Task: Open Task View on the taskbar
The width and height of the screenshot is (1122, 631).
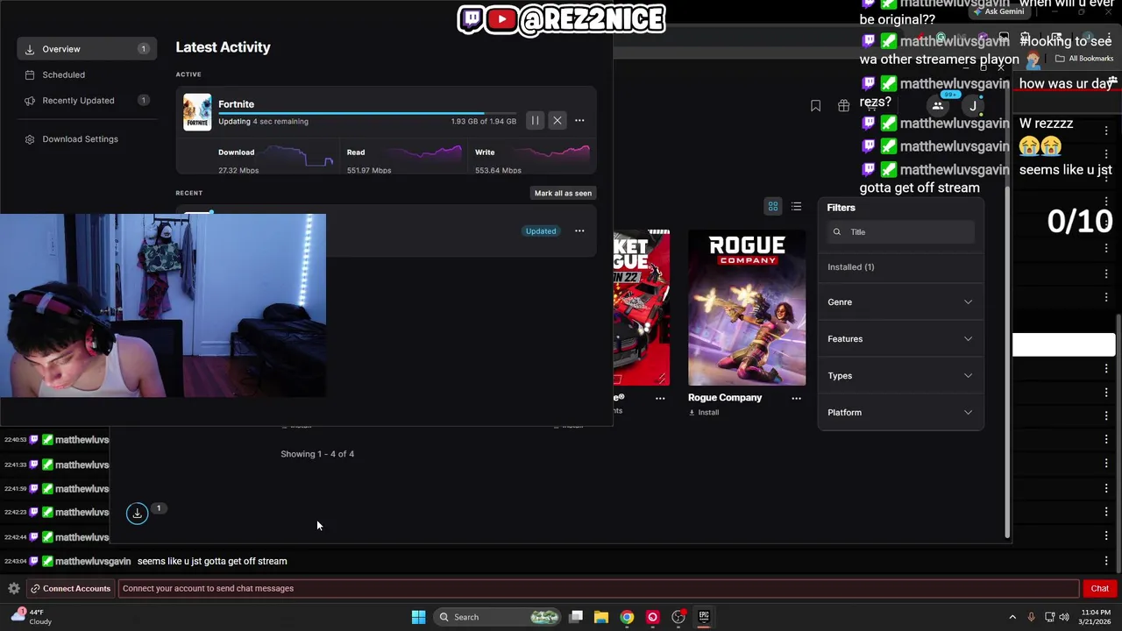Action: 576,617
